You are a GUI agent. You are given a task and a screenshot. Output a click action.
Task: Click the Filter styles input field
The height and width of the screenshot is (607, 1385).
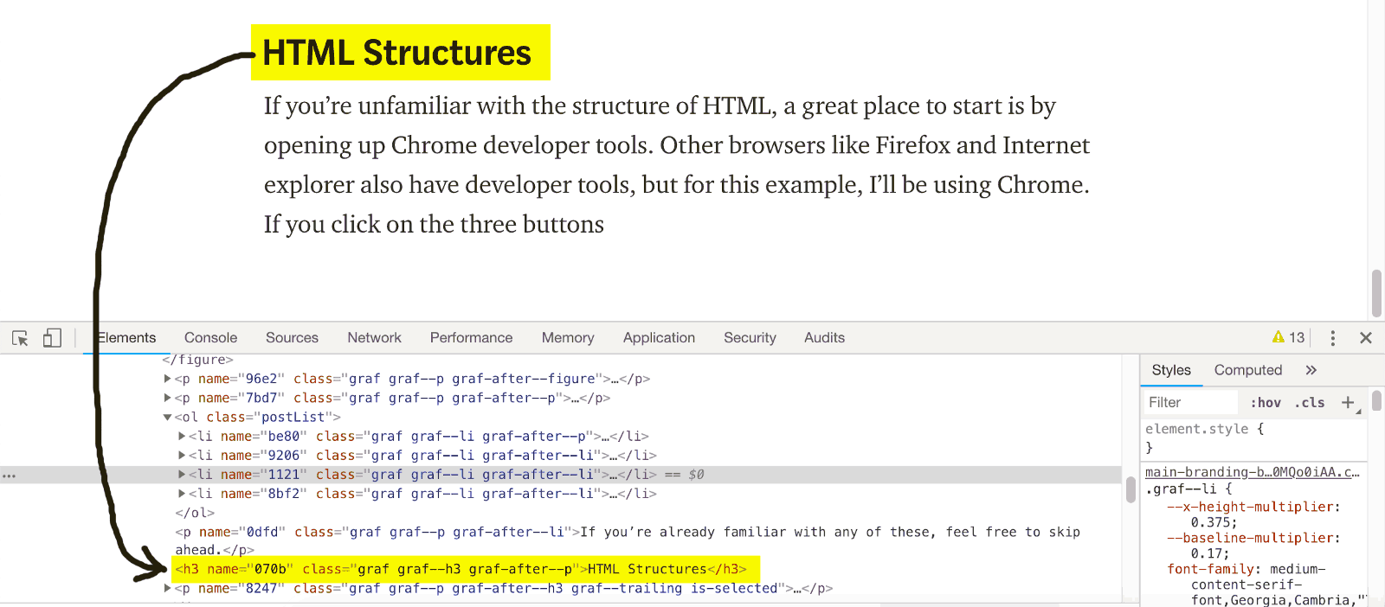(1190, 403)
